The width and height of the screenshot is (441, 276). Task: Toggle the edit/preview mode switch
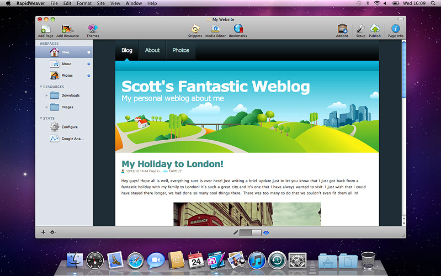pyautogui.click(x=251, y=233)
